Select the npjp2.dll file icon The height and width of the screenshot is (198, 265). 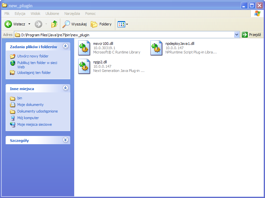(84, 66)
